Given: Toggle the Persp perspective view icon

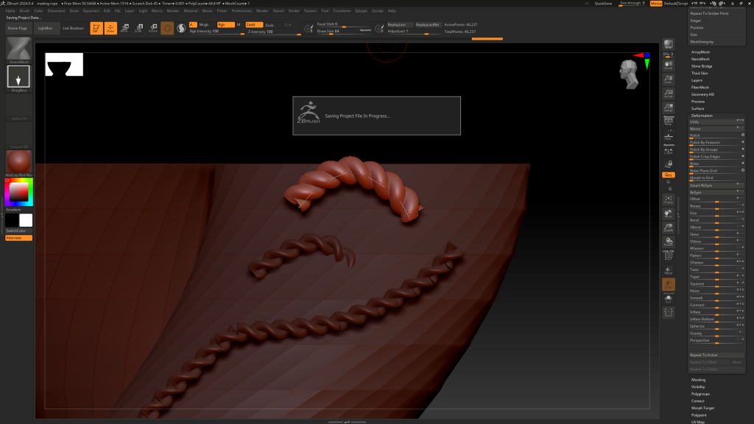Looking at the screenshot, I should coord(669,121).
